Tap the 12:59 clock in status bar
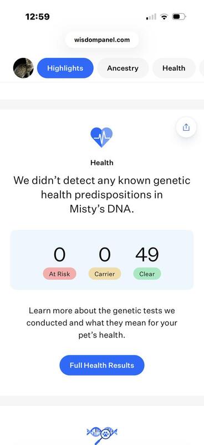Viewport: 204px width, 445px height. tap(37, 17)
